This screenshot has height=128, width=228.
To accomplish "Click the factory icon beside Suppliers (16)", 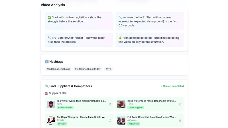I will click(x=46, y=93).
